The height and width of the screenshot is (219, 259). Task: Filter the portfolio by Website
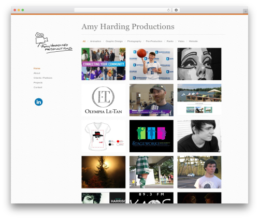point(193,41)
